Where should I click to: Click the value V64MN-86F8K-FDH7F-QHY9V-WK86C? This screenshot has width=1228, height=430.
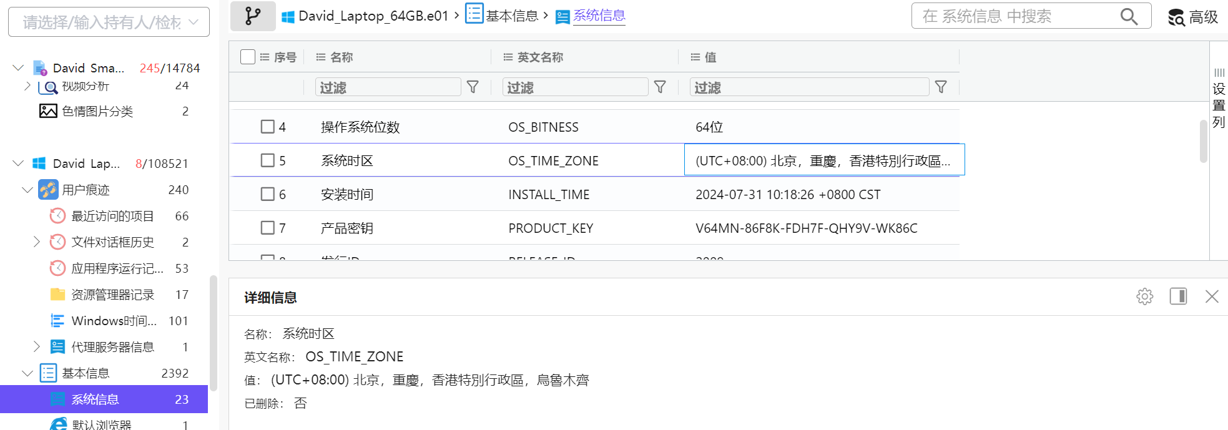(x=807, y=228)
